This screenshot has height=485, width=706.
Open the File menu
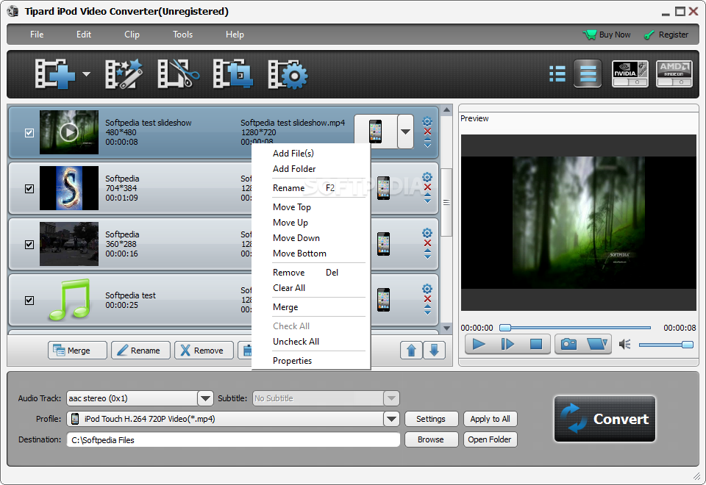(x=37, y=35)
